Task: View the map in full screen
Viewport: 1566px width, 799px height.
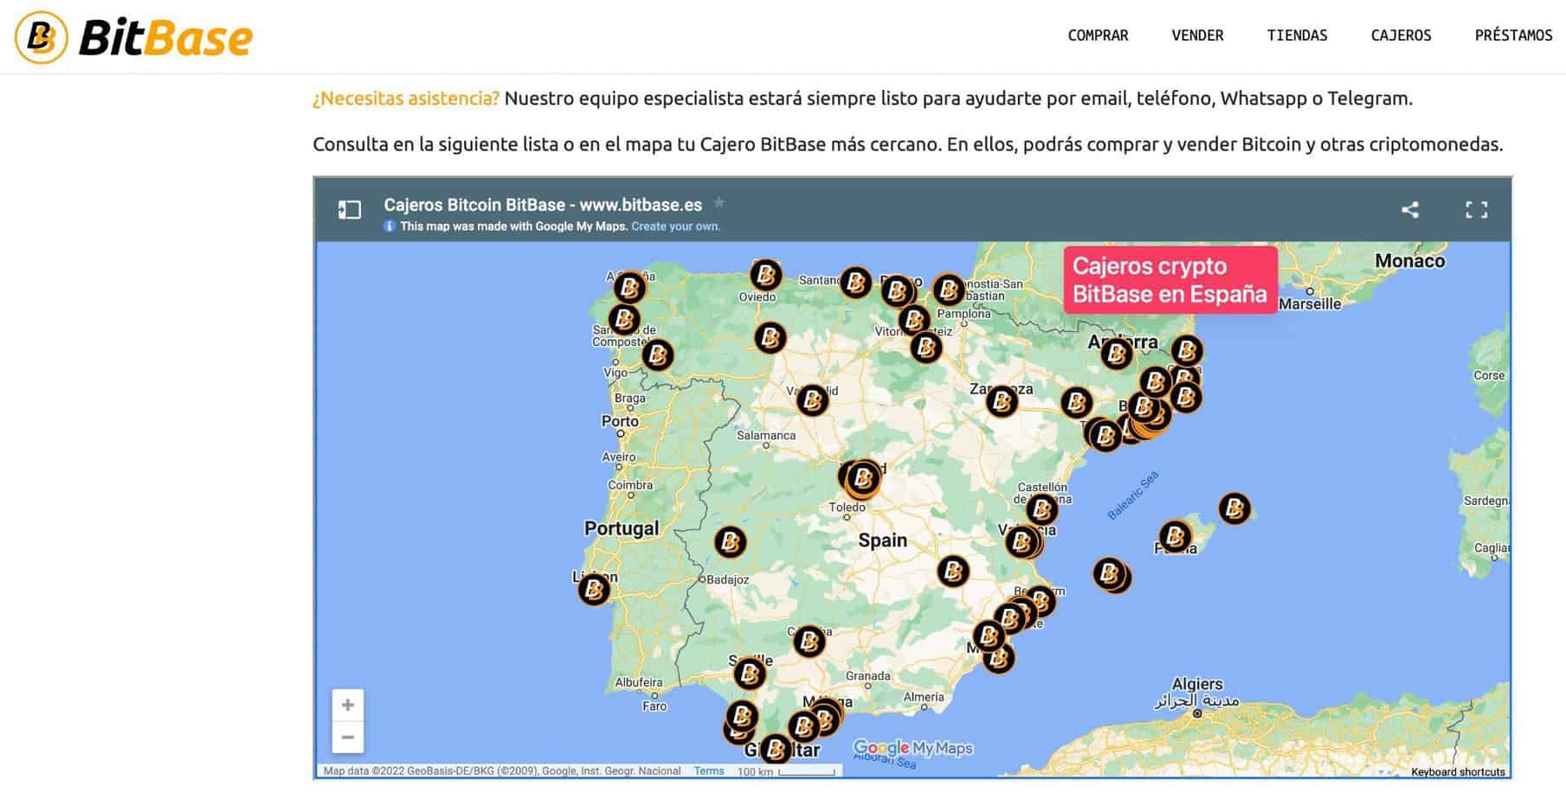Action: [1476, 209]
